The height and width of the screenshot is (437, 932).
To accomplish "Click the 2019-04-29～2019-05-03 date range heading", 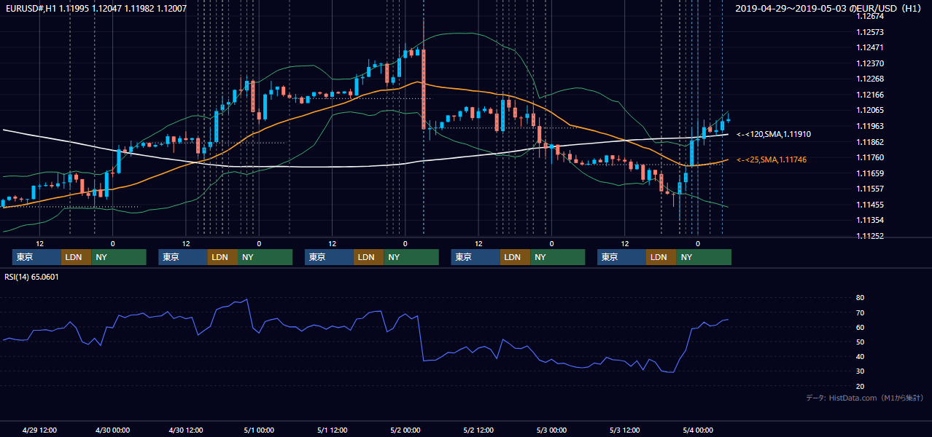I will coord(828,8).
